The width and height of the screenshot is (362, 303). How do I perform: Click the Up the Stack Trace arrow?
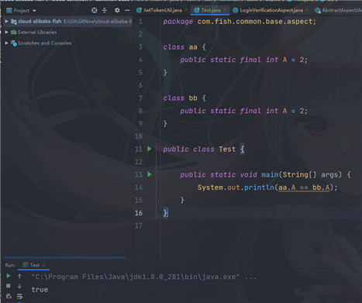coord(19,276)
